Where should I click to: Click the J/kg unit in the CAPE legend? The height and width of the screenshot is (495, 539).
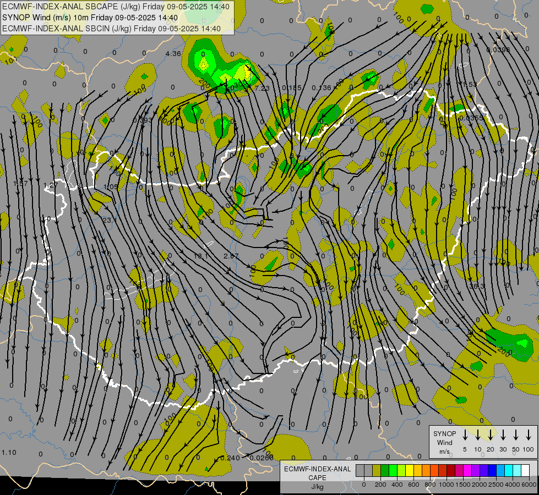point(317,487)
